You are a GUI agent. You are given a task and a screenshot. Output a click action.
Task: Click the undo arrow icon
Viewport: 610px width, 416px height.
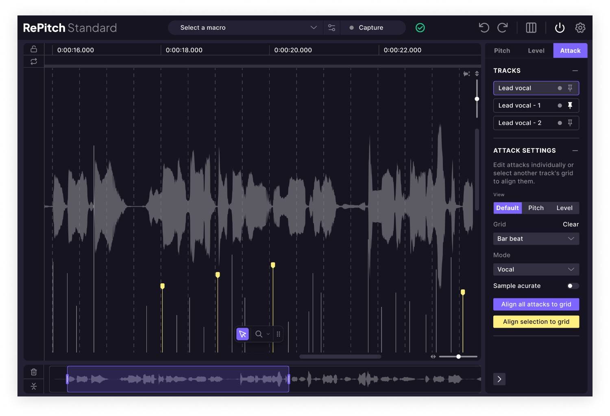click(x=484, y=28)
